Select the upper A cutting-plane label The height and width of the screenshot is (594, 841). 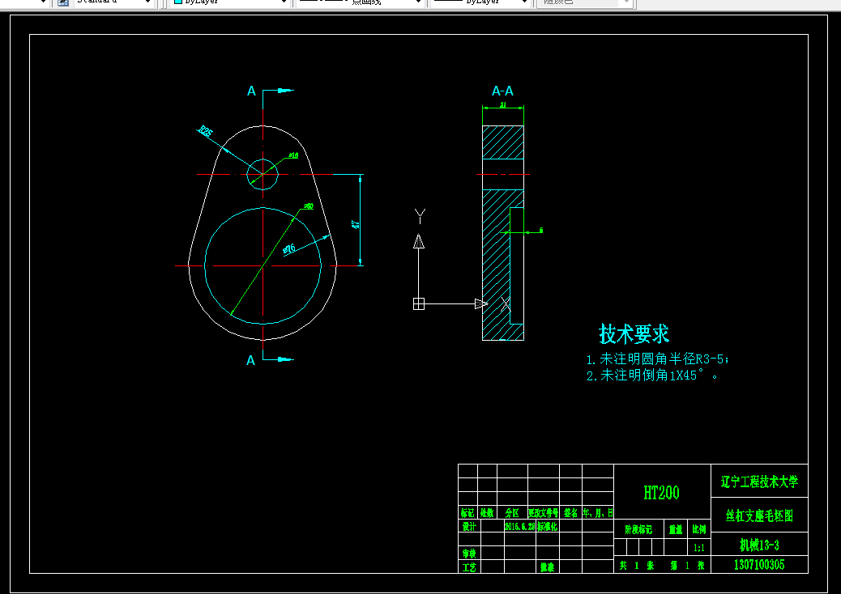[251, 91]
